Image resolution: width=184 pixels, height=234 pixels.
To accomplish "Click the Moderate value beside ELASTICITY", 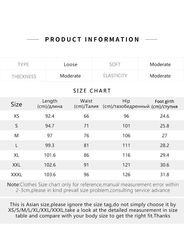I will [160, 76].
